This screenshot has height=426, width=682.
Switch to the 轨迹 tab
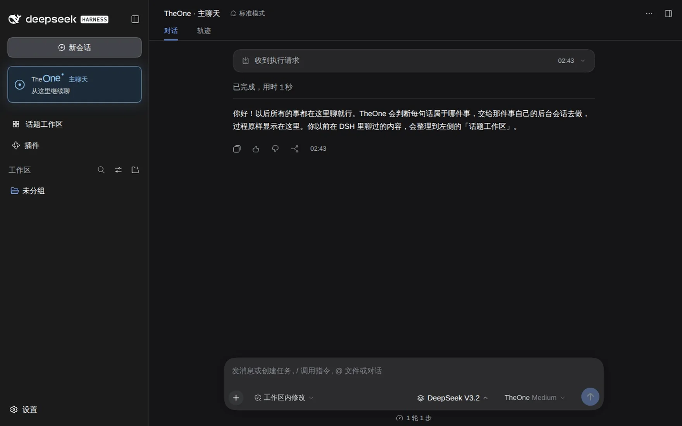[x=204, y=31]
